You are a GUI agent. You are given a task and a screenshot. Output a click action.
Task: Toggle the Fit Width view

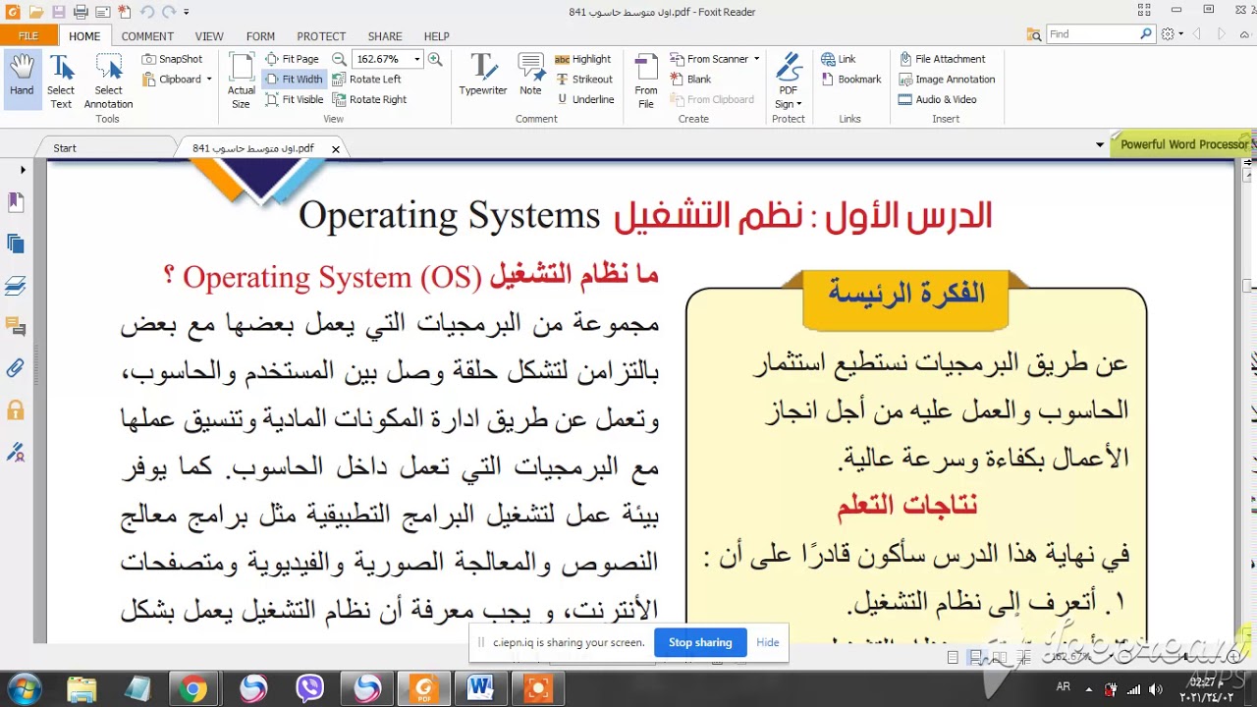coord(294,80)
